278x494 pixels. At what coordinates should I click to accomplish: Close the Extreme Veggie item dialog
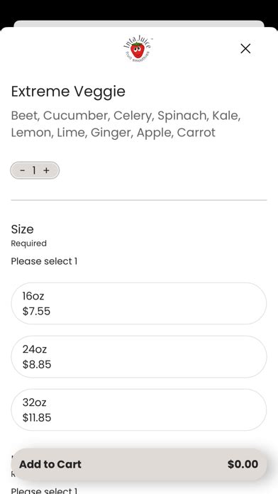245,48
